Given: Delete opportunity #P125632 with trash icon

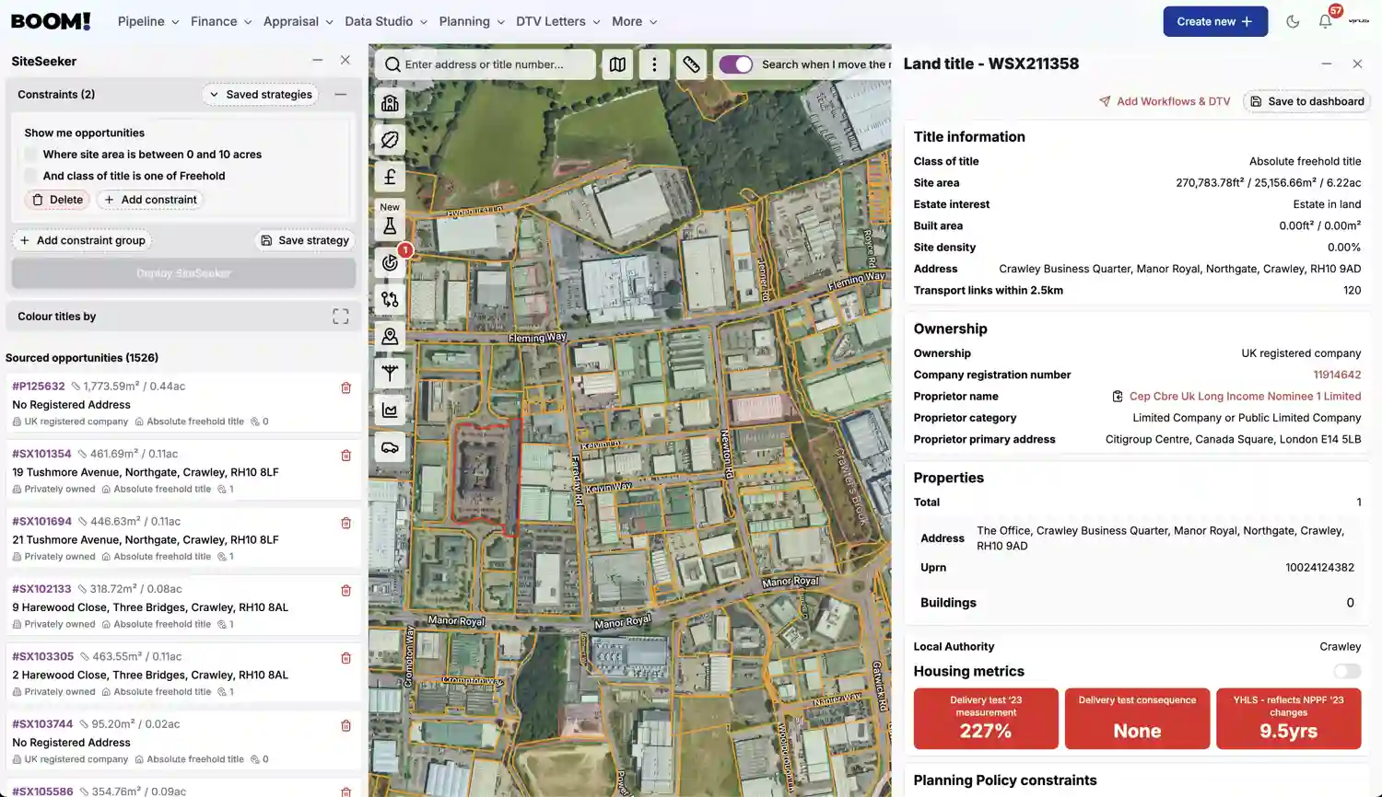Looking at the screenshot, I should 346,388.
